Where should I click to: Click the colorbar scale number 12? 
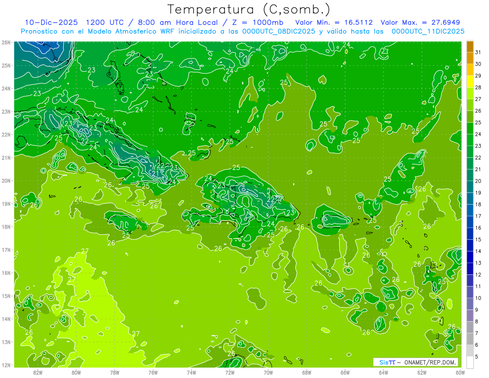tap(478, 274)
